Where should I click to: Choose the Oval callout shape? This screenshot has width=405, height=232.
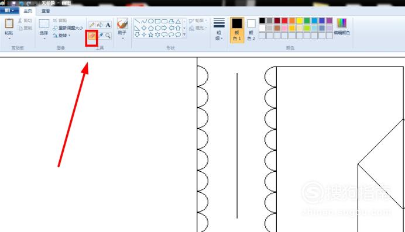click(x=171, y=34)
